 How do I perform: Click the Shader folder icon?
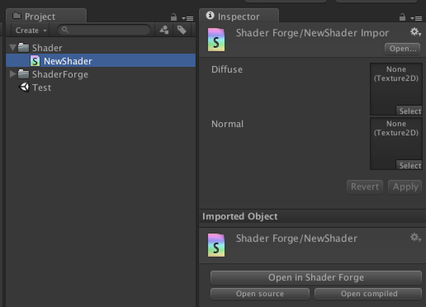click(24, 47)
